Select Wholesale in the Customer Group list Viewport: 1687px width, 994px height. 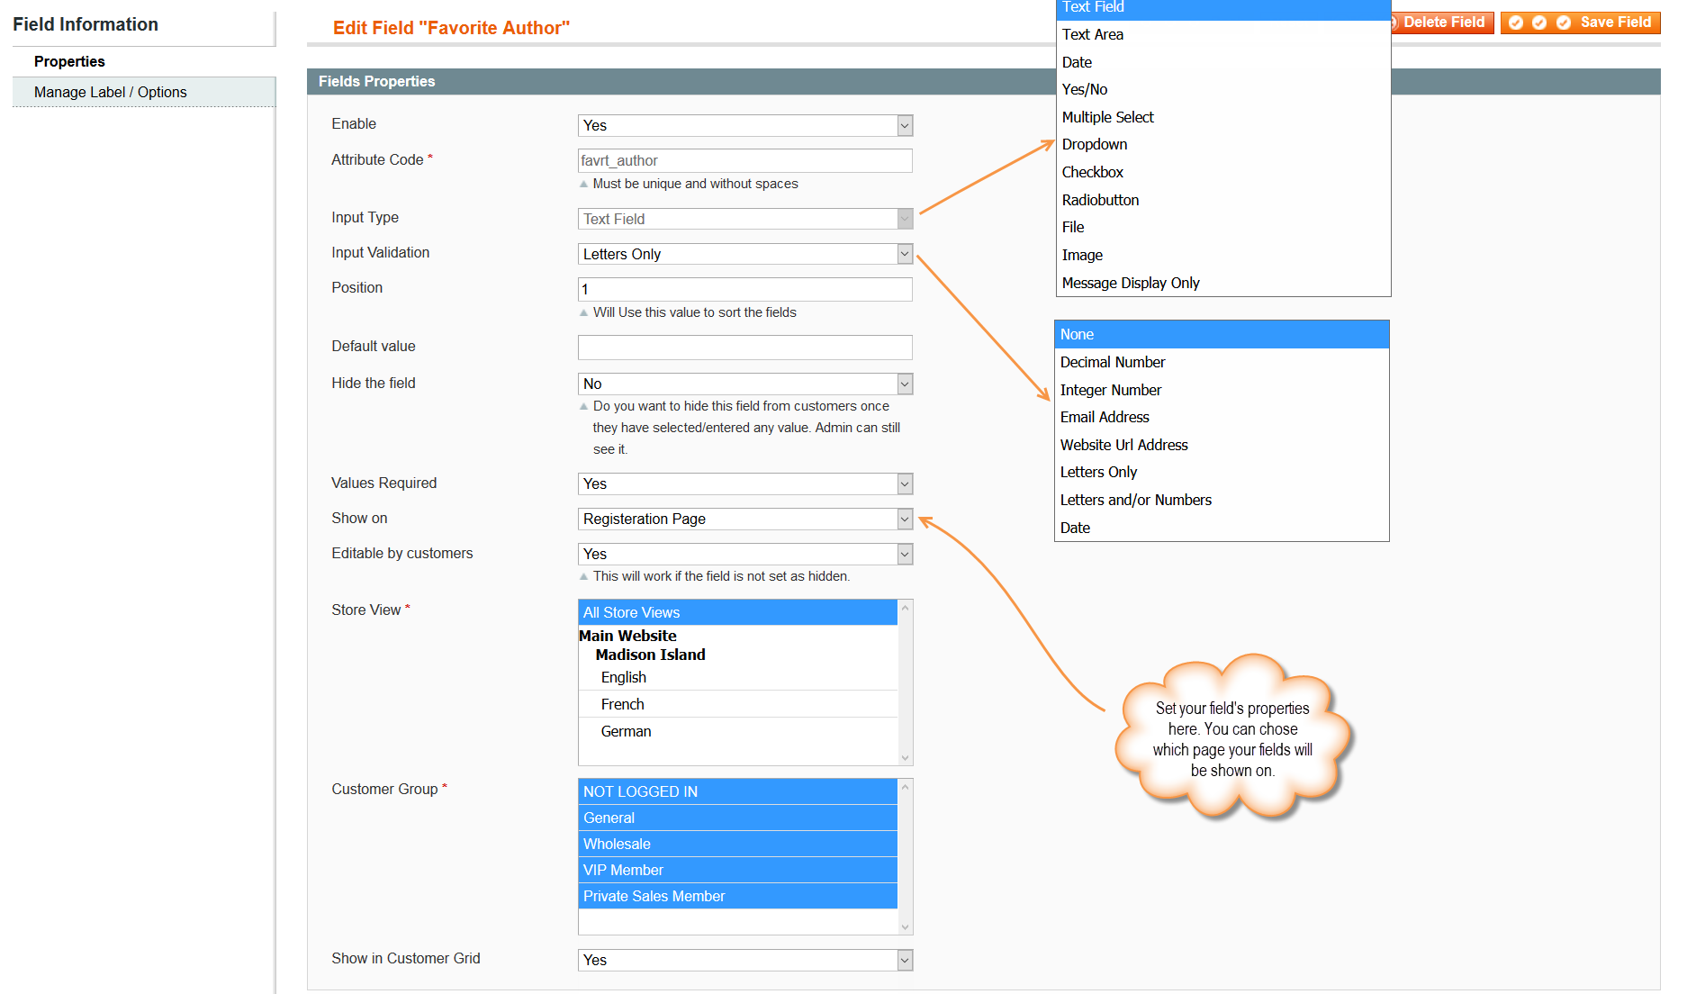[618, 844]
